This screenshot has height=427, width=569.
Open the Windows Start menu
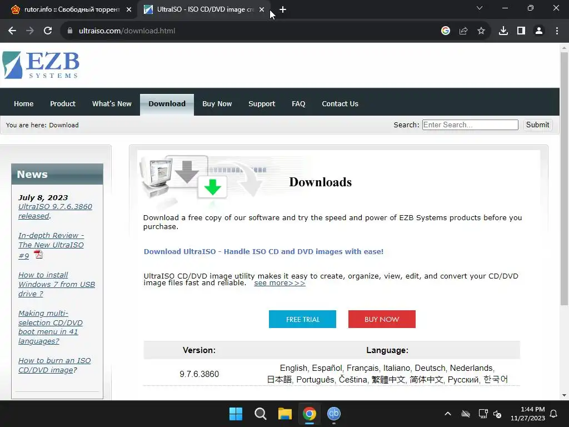[236, 414]
